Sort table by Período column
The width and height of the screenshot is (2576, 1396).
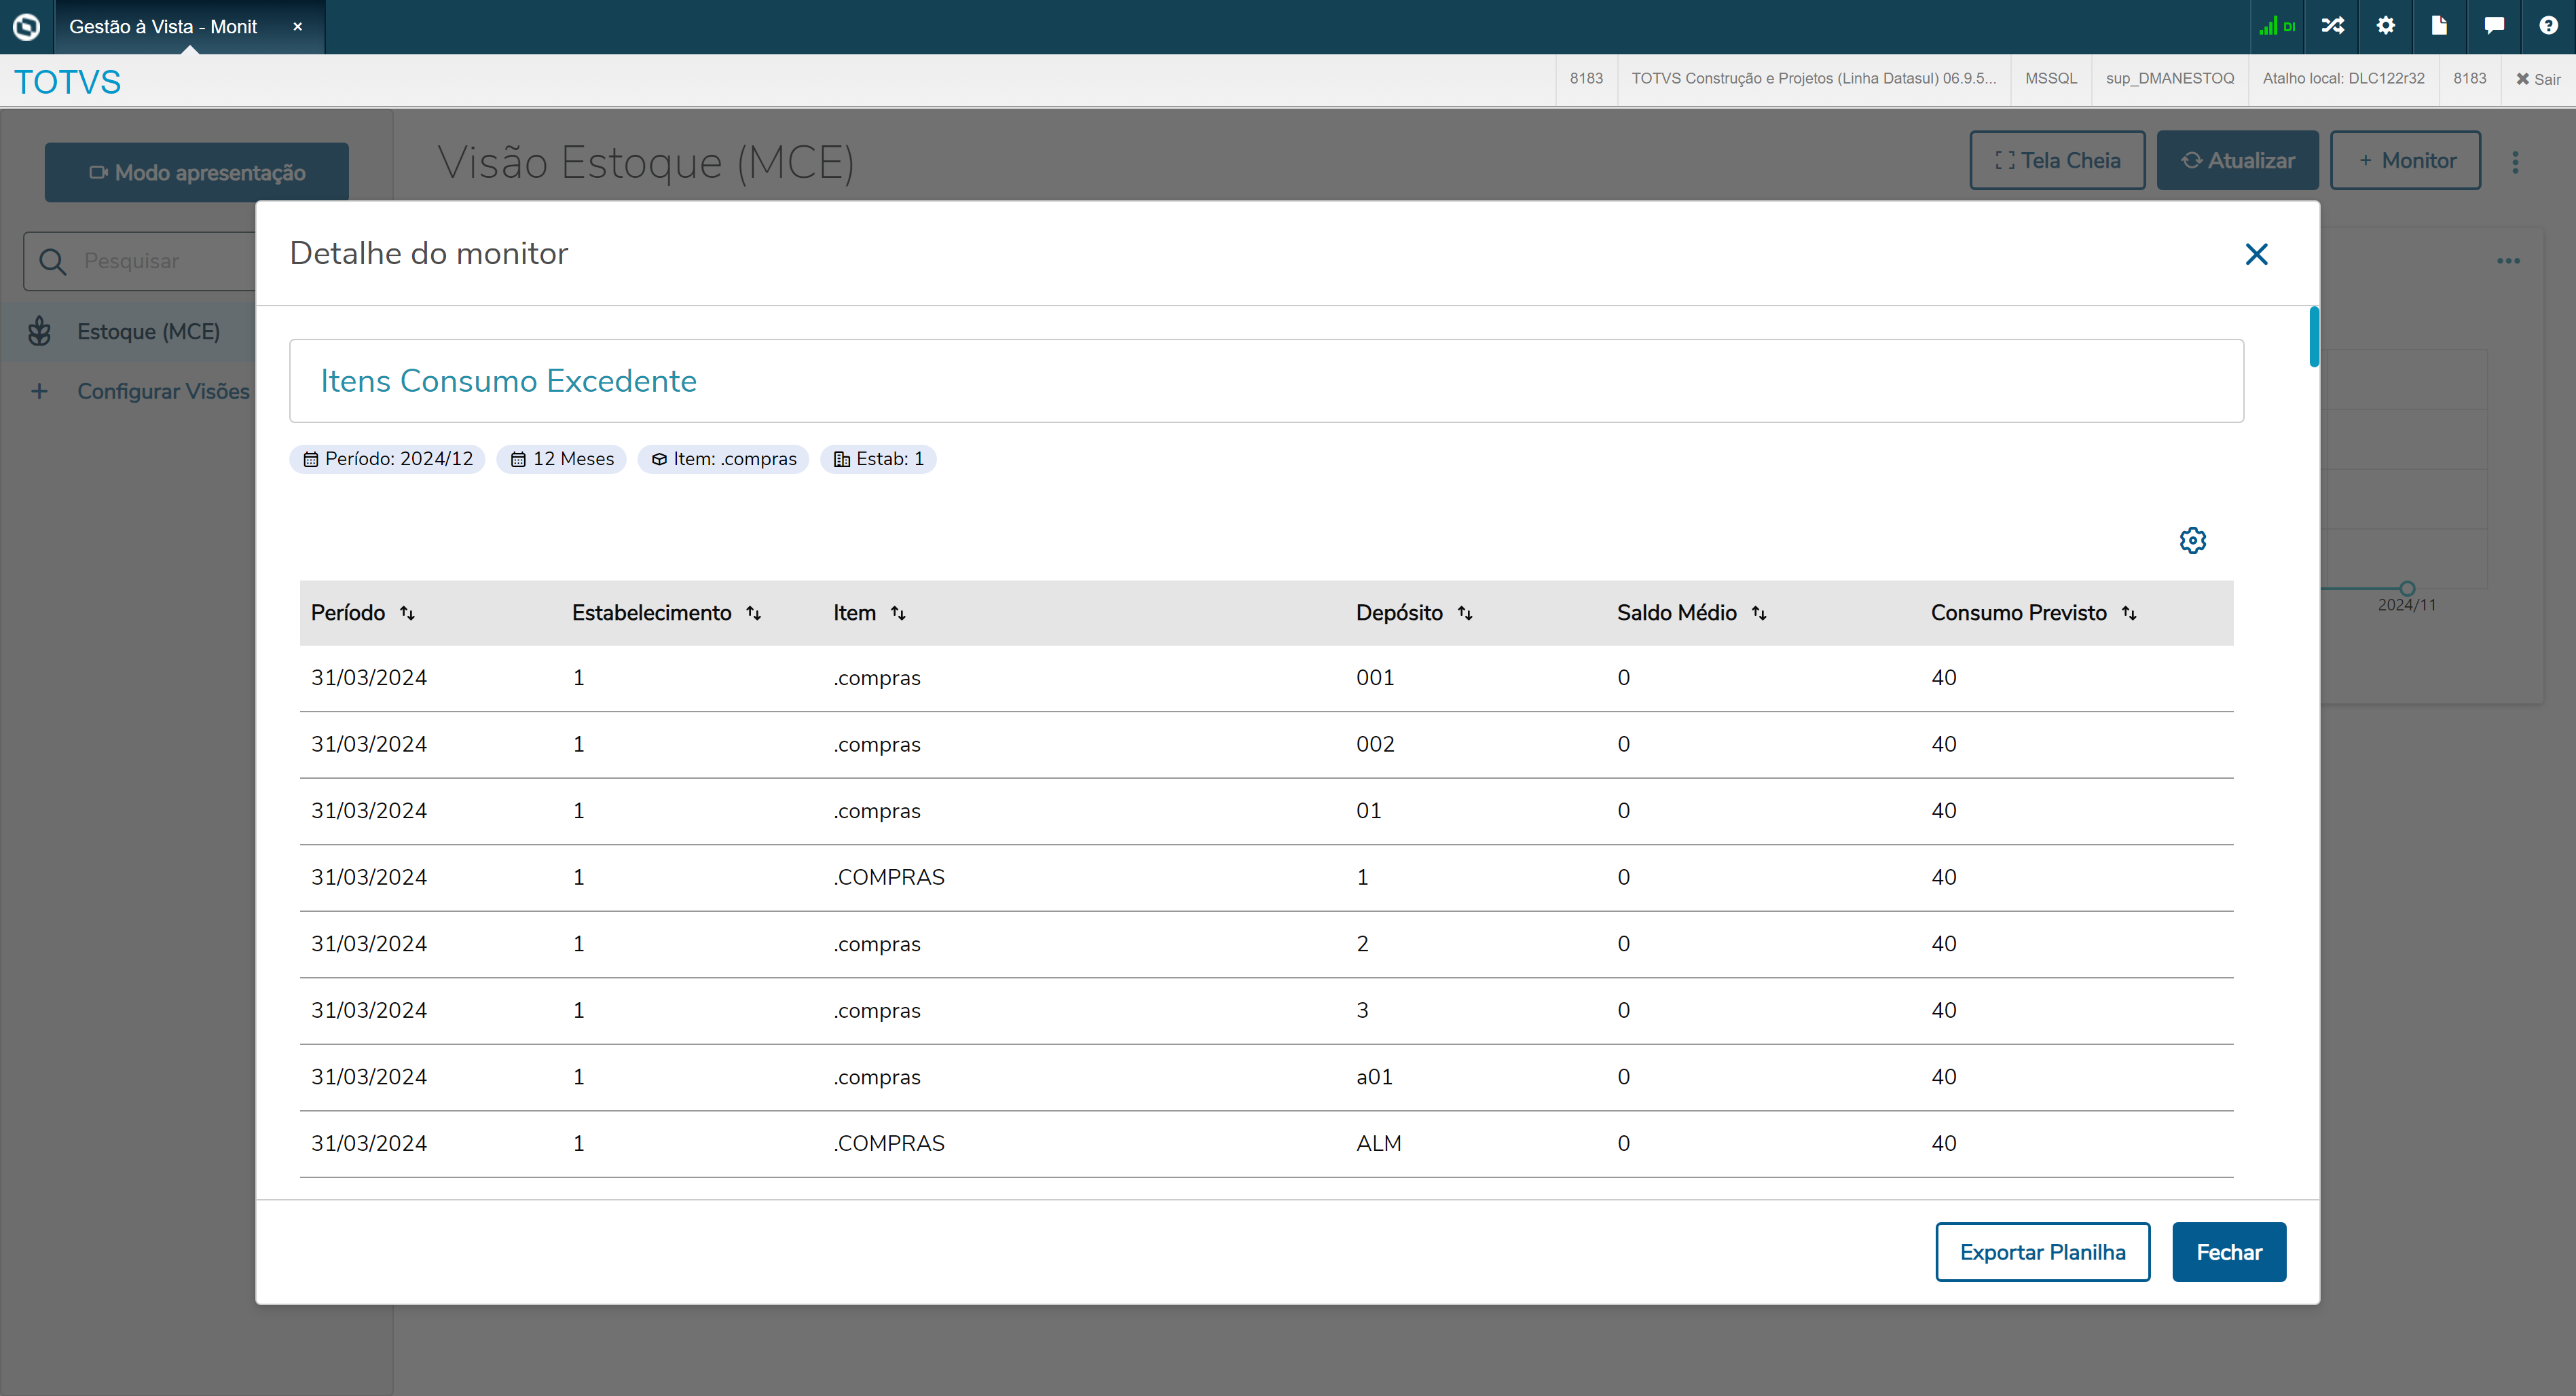pyautogui.click(x=407, y=613)
